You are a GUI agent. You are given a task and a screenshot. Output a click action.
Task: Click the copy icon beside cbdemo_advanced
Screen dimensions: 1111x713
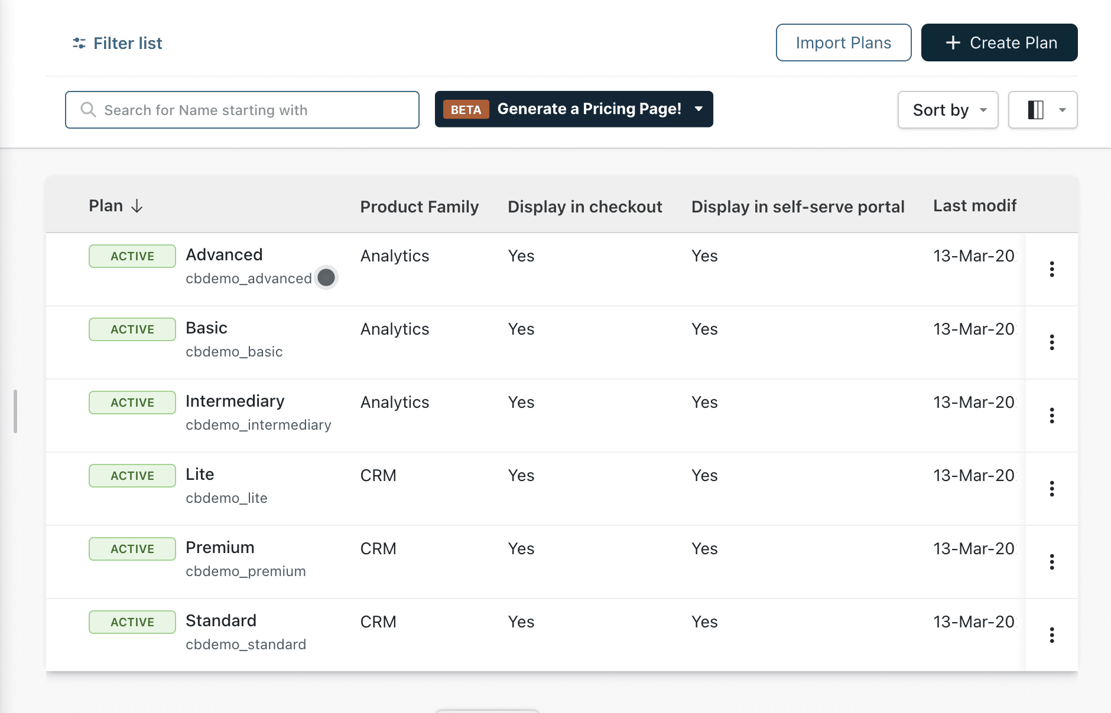[326, 277]
